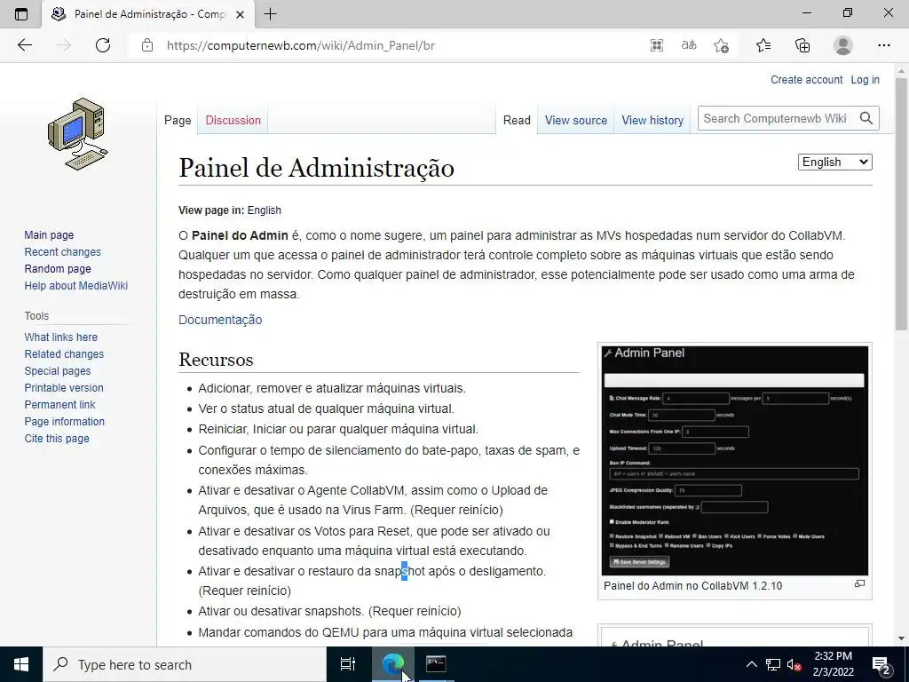909x682 pixels.
Task: Open the View source tab
Action: (575, 120)
